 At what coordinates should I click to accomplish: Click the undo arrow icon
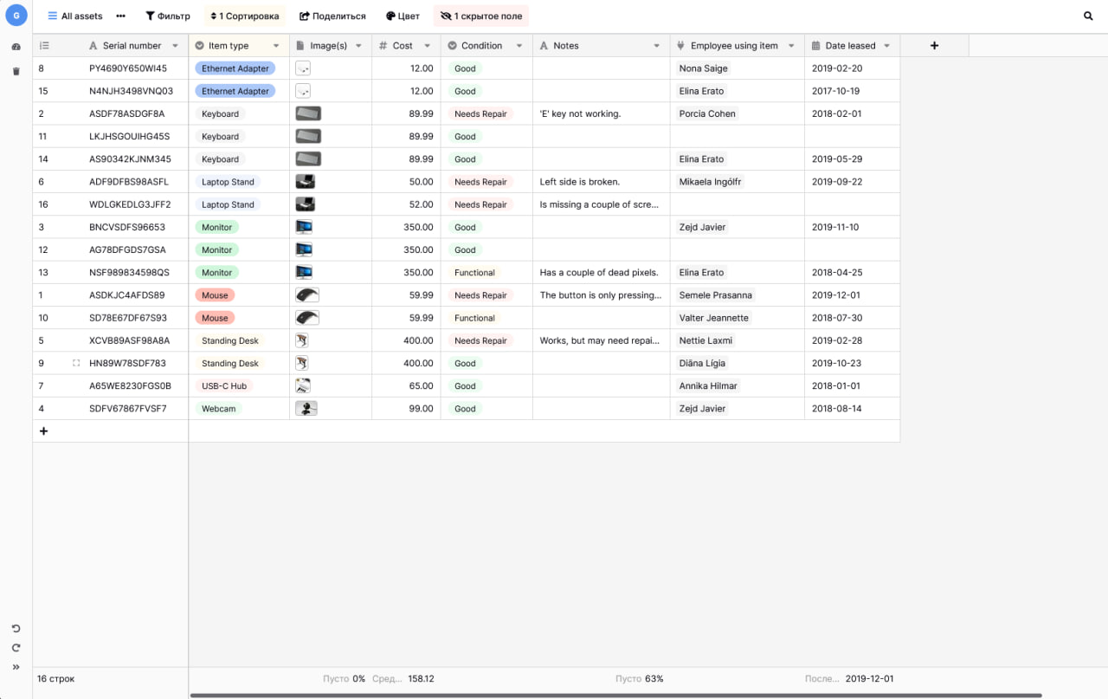(16, 629)
